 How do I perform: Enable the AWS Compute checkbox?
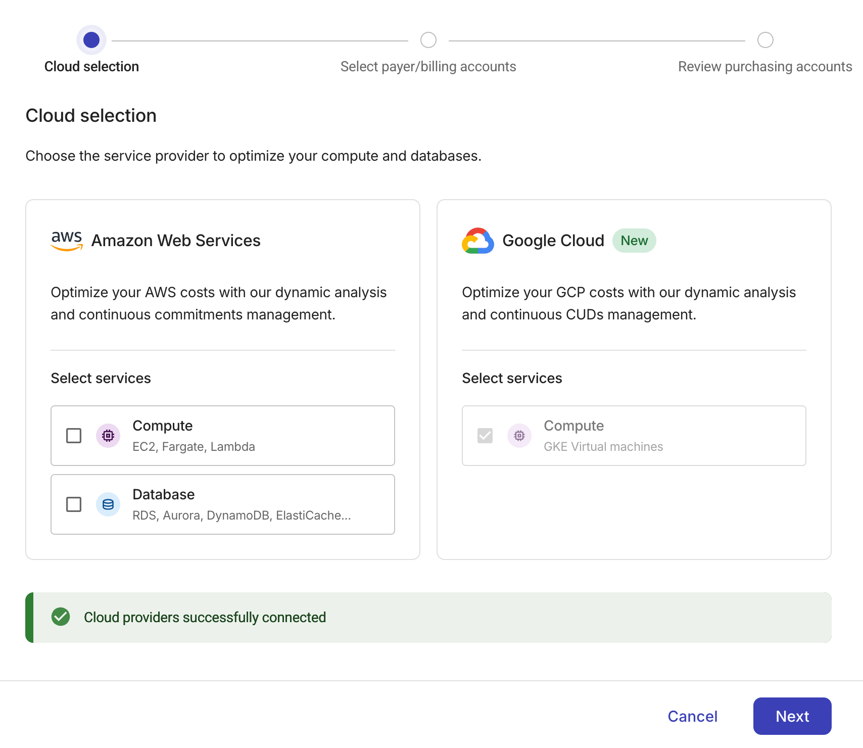[74, 436]
